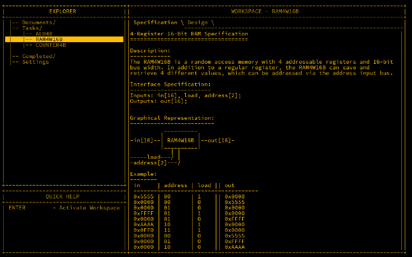Click the in[16] label in diagram
Screen dimensions: 412x257
[143, 140]
